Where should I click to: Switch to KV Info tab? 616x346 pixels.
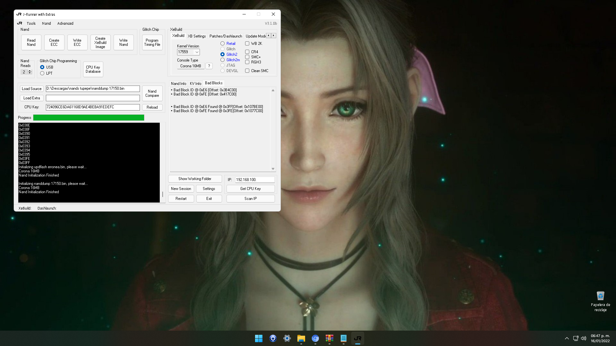(x=195, y=84)
